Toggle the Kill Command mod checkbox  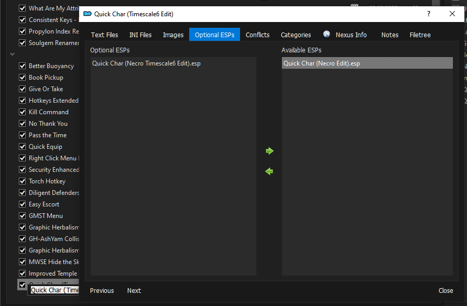point(23,112)
